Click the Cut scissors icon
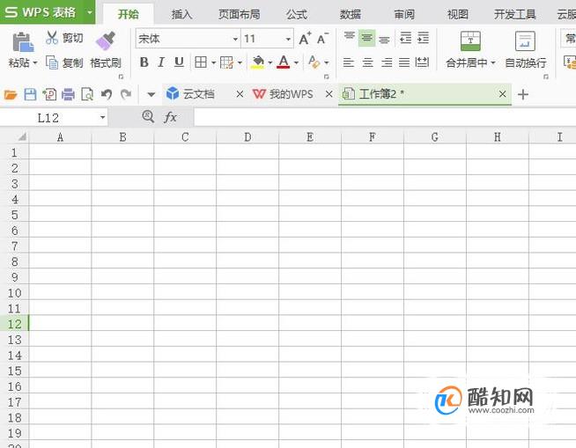 click(x=52, y=38)
